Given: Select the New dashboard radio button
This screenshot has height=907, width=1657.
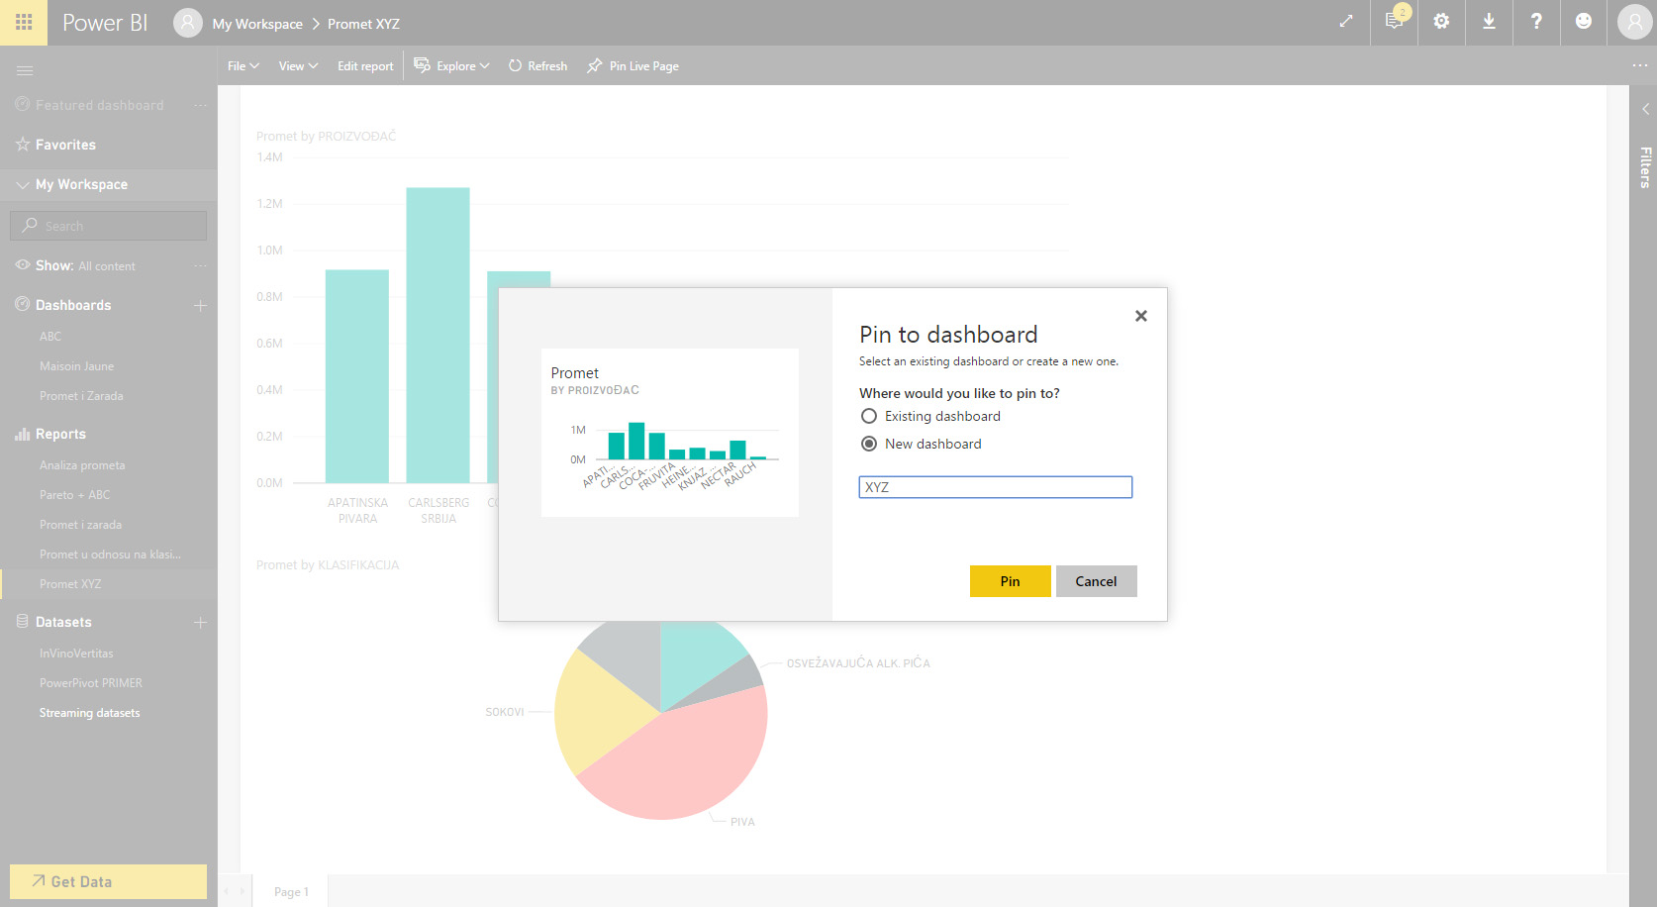Looking at the screenshot, I should coord(869,444).
